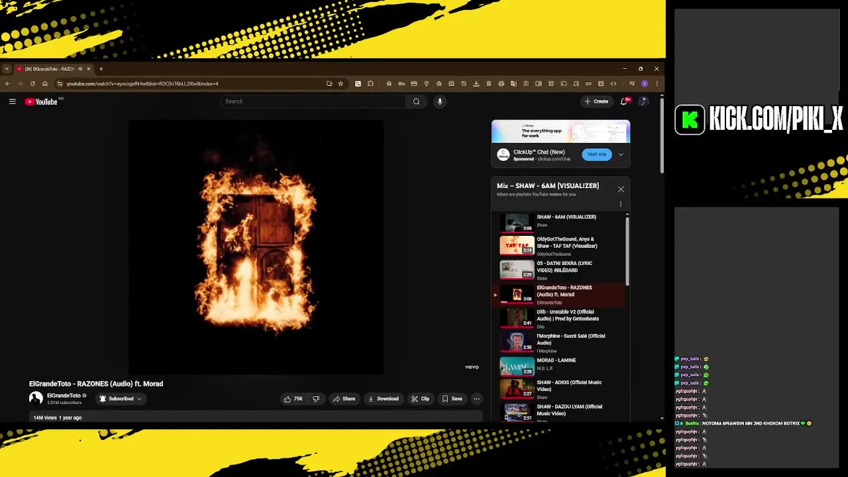Click the Mix playlist panel scrollbar
The image size is (848, 477).
(x=627, y=252)
